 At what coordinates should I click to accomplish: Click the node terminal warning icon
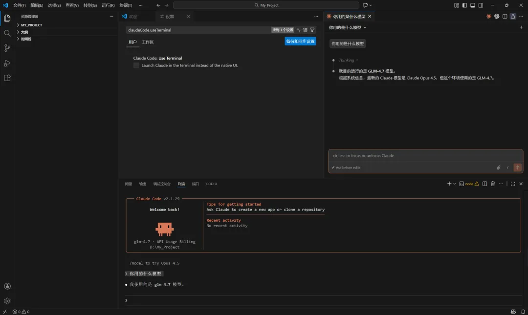(477, 184)
